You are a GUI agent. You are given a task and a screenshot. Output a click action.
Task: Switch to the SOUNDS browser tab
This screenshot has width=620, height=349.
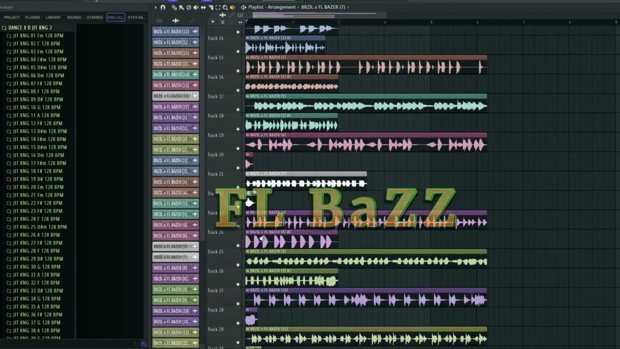pos(74,17)
